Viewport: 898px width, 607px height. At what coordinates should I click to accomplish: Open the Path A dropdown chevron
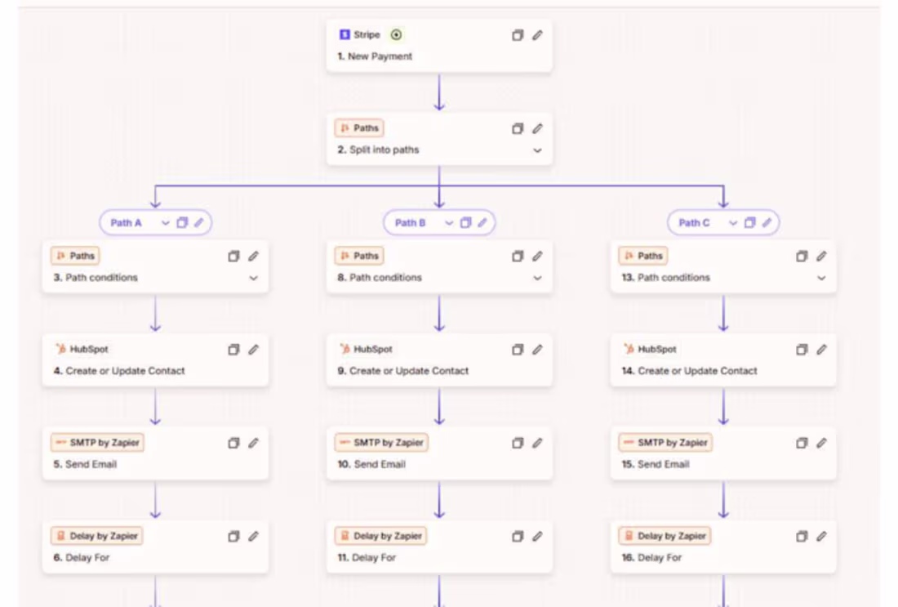click(x=166, y=221)
